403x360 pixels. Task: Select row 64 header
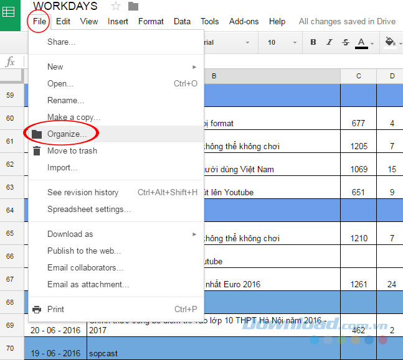click(x=12, y=210)
